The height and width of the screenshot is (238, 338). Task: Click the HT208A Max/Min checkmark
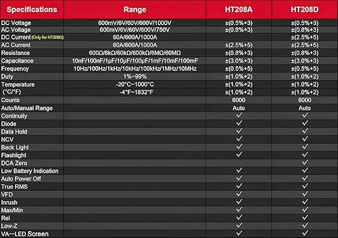(x=239, y=210)
